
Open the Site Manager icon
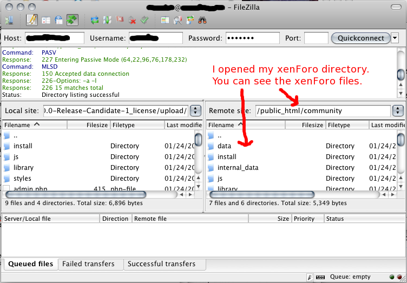point(9,21)
